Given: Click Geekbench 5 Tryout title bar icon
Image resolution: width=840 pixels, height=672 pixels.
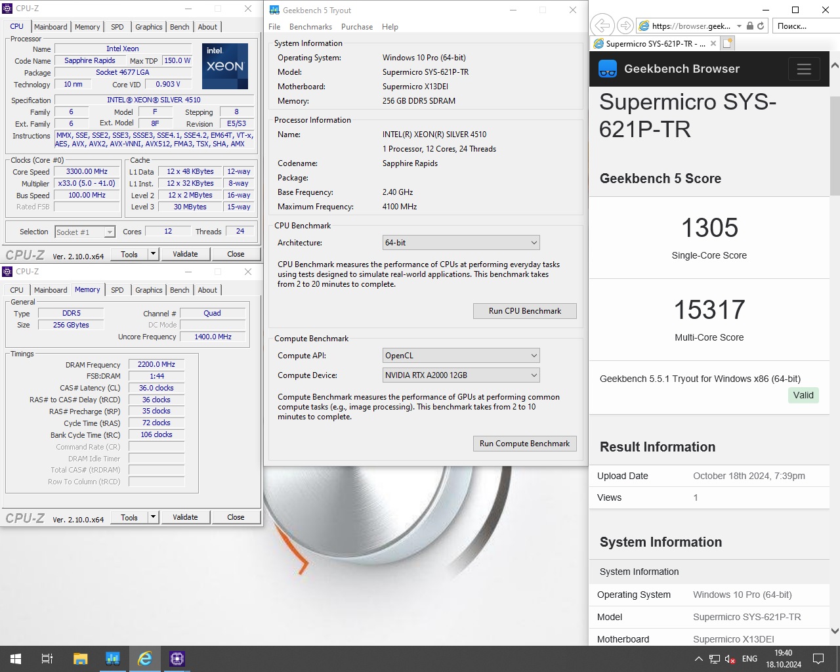Looking at the screenshot, I should (274, 10).
